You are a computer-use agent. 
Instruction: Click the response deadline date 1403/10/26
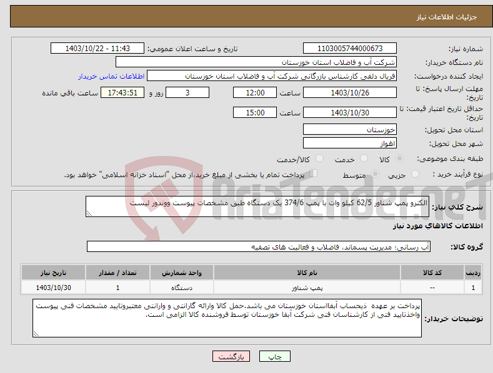click(350, 92)
